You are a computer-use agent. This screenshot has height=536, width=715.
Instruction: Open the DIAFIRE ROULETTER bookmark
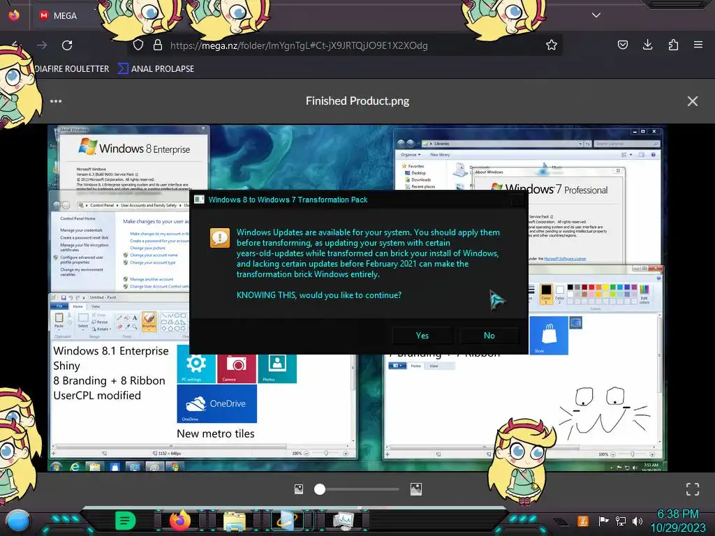(72, 69)
